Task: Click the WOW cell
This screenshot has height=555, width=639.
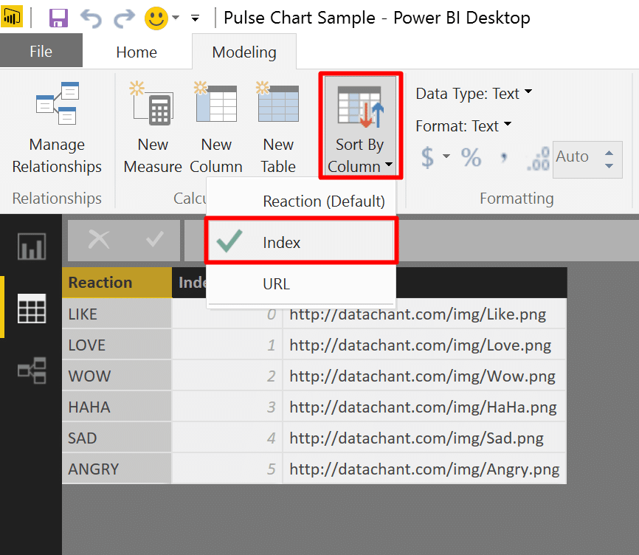Action: [117, 376]
